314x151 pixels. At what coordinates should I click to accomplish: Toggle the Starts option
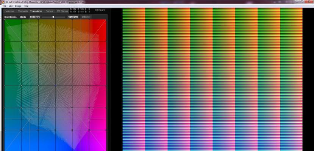point(23,17)
